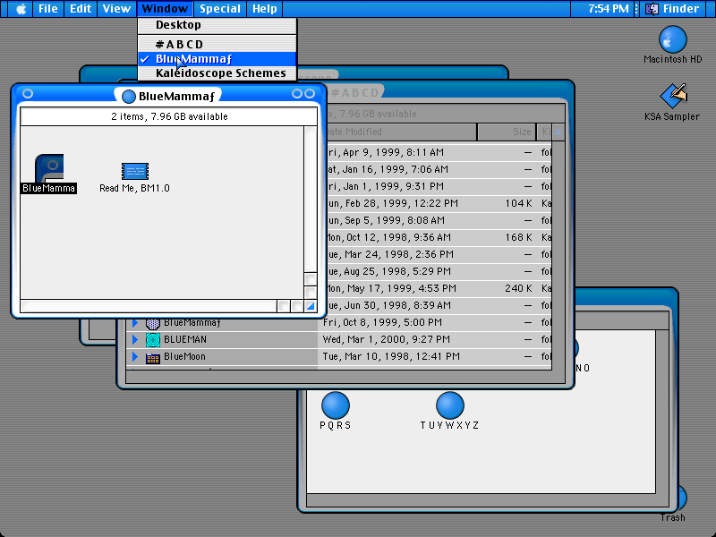The width and height of the screenshot is (716, 537).
Task: Open the File menu
Action: pyautogui.click(x=48, y=9)
